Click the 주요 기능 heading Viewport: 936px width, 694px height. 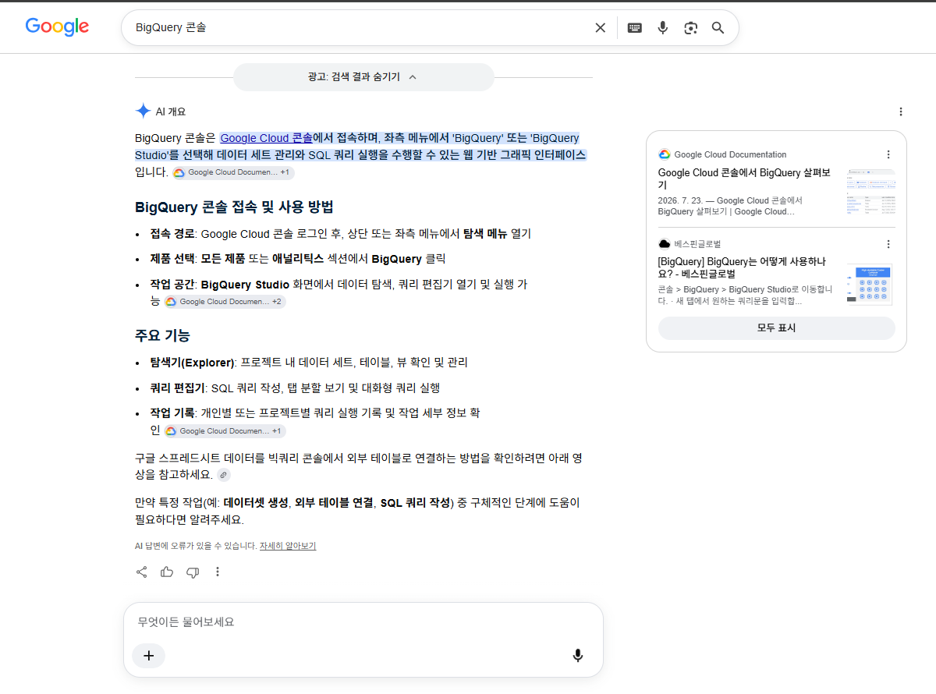(x=162, y=336)
